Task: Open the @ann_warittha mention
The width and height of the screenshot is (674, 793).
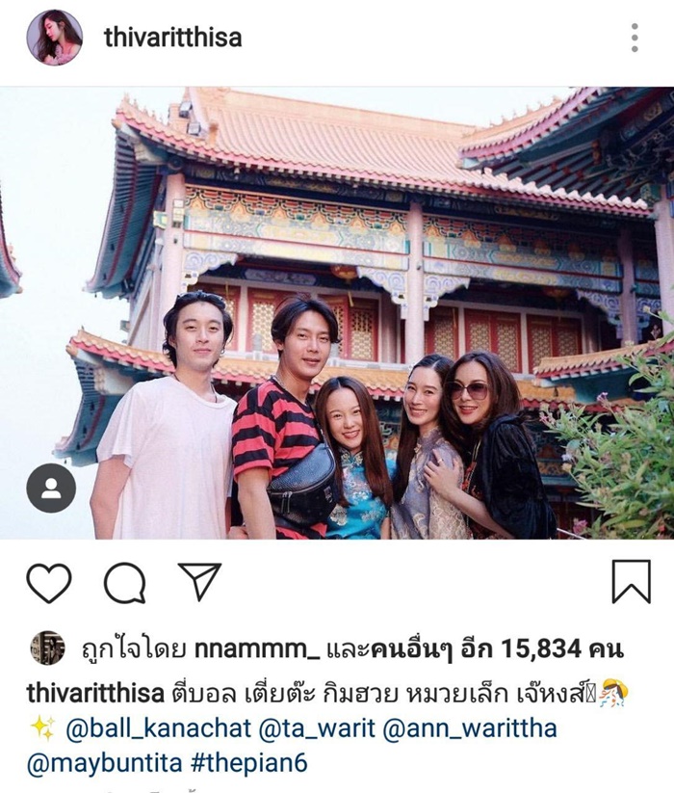Action: point(470,728)
